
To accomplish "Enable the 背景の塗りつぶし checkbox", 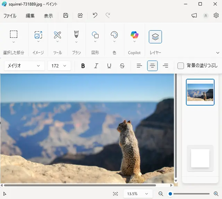I will pos(181,66).
